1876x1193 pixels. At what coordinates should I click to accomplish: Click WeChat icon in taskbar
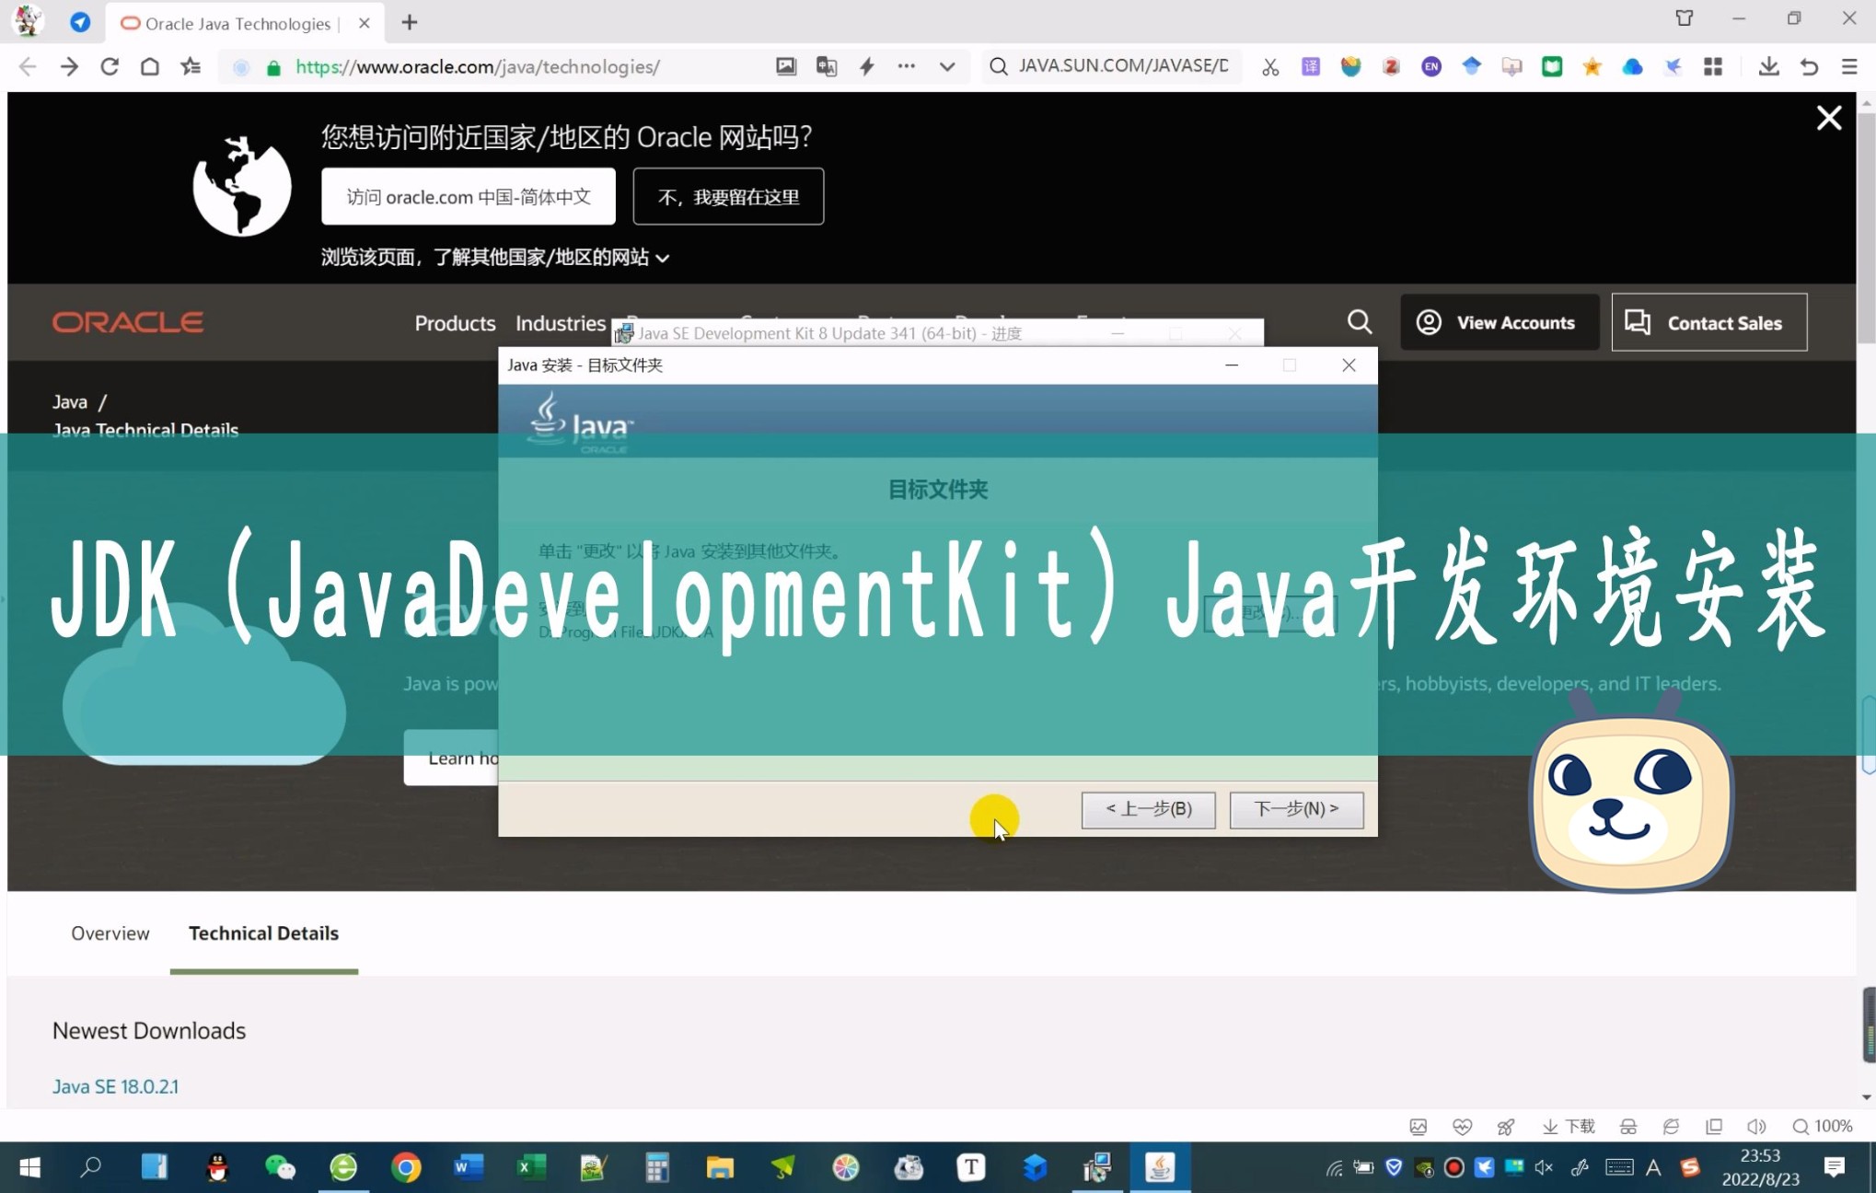(279, 1165)
